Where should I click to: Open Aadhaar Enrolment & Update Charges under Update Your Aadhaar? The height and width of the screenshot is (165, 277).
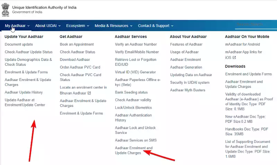click(28, 82)
